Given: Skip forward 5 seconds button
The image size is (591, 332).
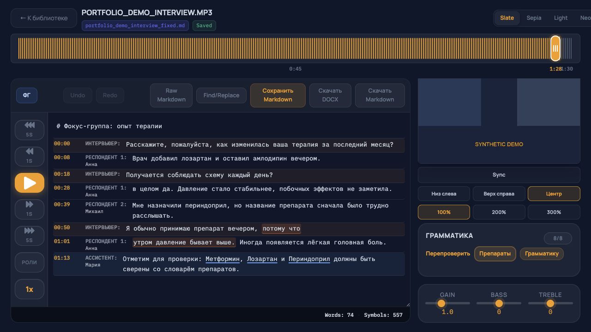Looking at the screenshot, I should coord(30,235).
